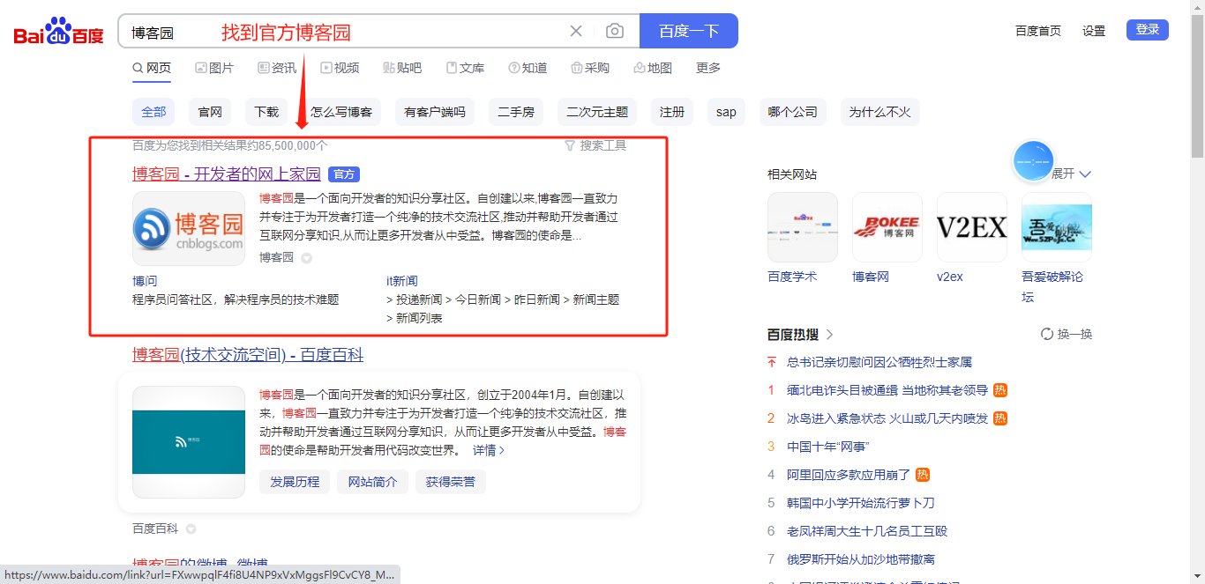Click the 登录 login button
The height and width of the screenshot is (584, 1205).
1148,30
